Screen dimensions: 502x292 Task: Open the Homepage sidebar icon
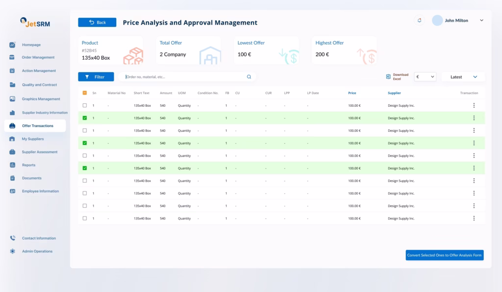pyautogui.click(x=12, y=45)
